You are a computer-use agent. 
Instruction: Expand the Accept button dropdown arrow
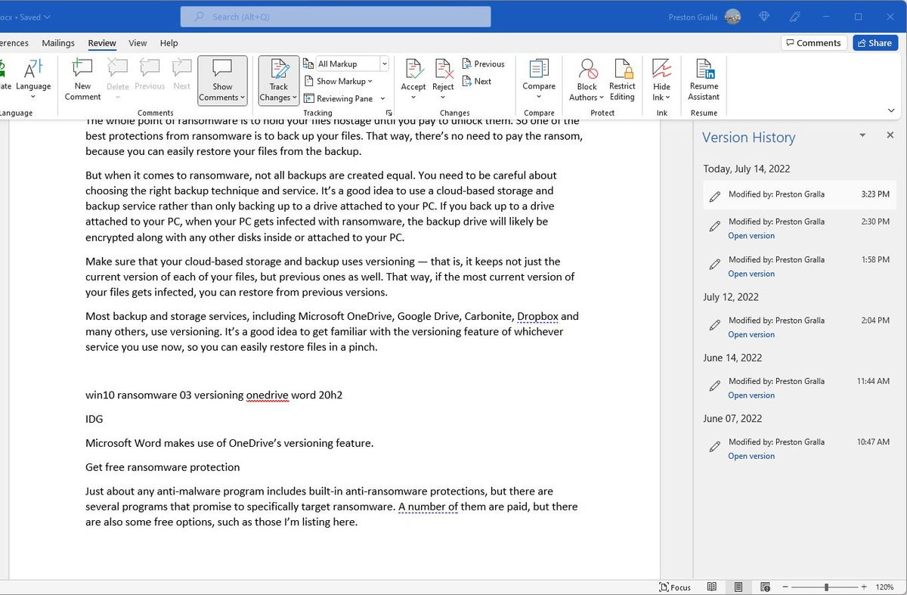point(413,98)
